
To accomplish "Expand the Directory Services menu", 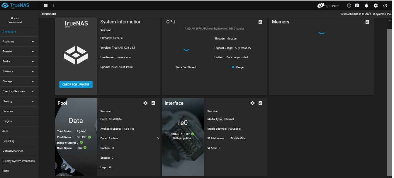I will (x=19, y=91).
